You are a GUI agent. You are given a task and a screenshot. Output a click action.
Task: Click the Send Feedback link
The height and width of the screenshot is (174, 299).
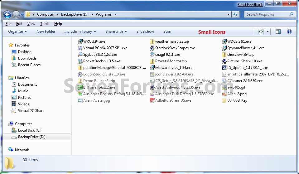pos(250,5)
